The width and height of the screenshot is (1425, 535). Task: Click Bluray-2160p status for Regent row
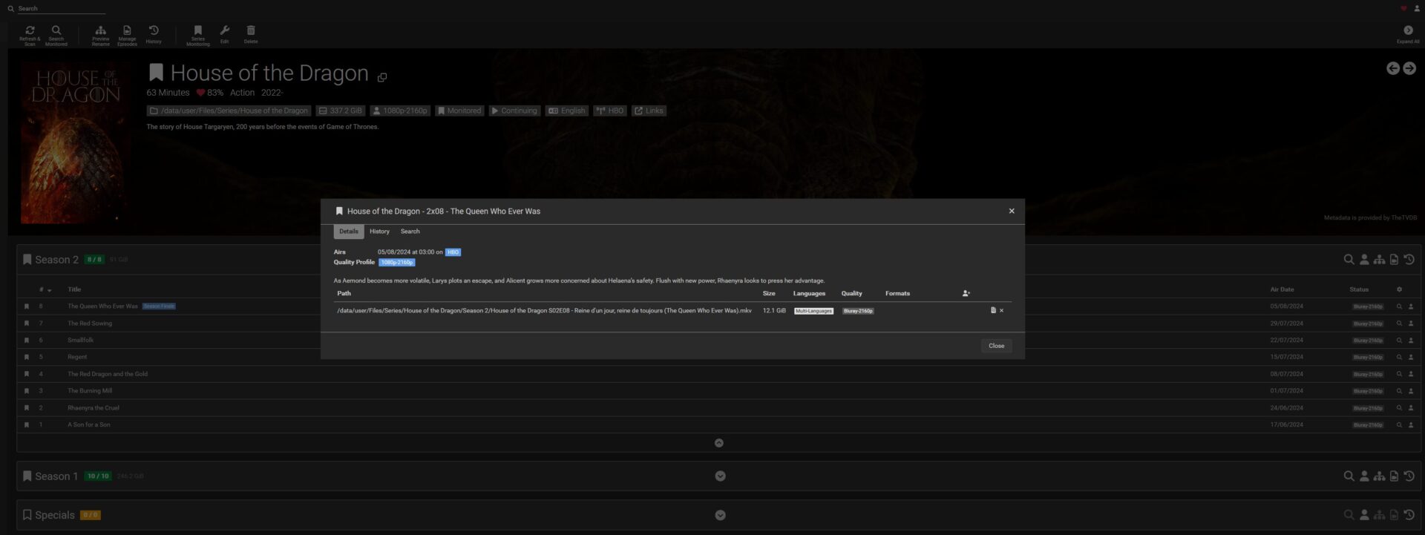1368,358
